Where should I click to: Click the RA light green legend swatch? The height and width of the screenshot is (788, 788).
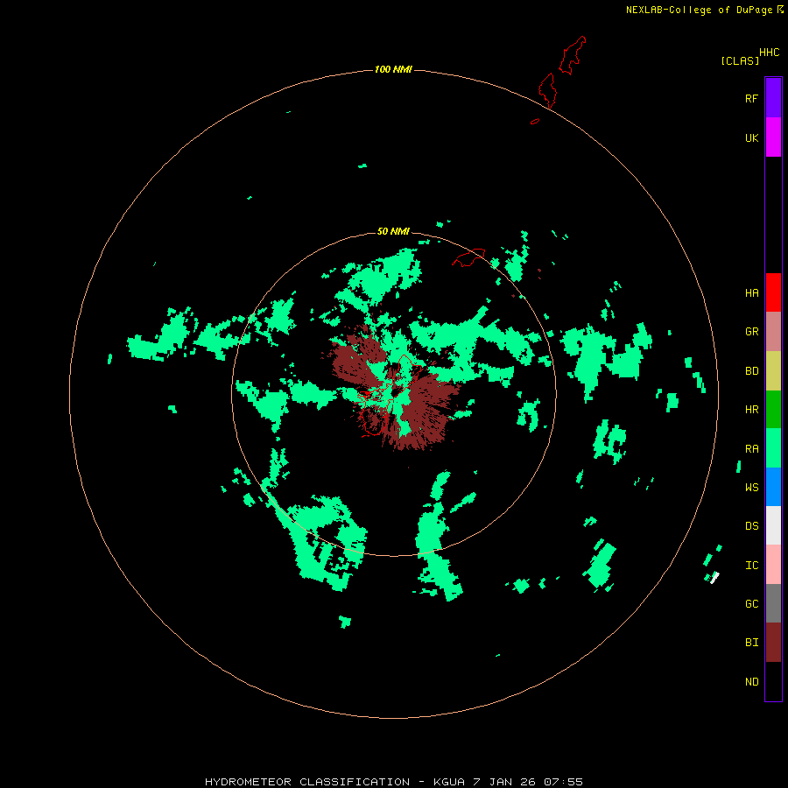[x=773, y=448]
